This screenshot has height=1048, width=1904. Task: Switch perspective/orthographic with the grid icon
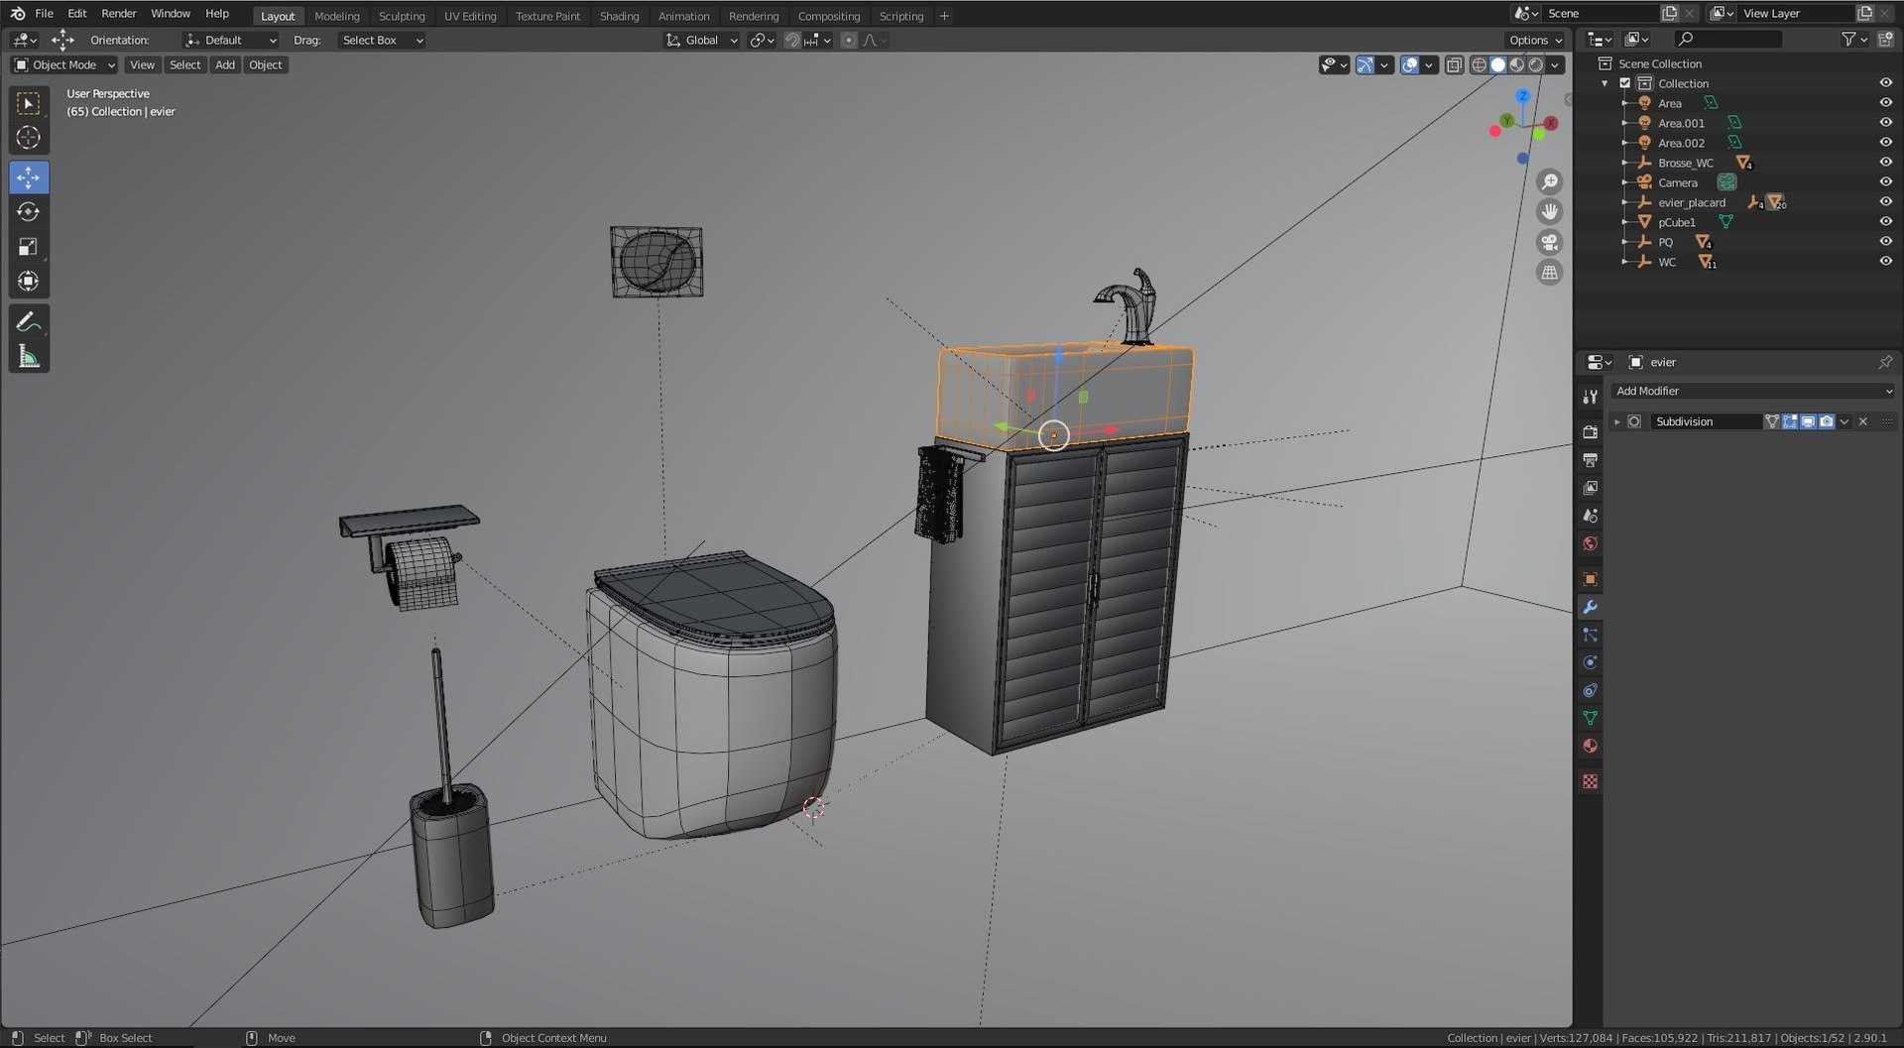1549,273
